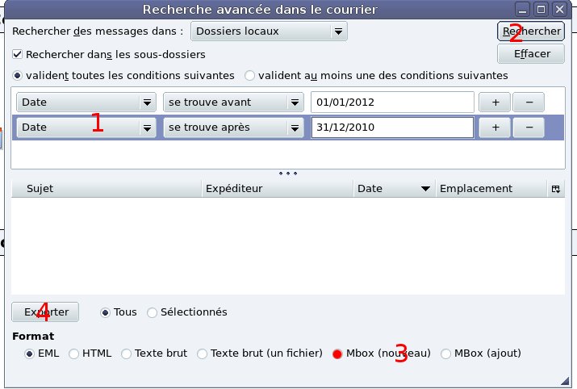577x389 pixels.
Task: Select Mbox (nouveau) format option
Action: pos(337,353)
